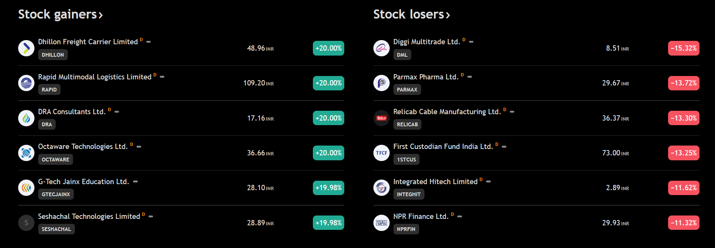This screenshot has width=715, height=248.
Task: Click the −15.32% badge for Diggi Multitrade
Action: click(x=683, y=48)
